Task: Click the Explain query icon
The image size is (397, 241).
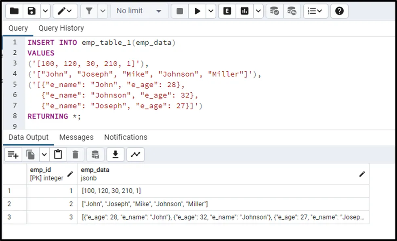Action: (227, 11)
